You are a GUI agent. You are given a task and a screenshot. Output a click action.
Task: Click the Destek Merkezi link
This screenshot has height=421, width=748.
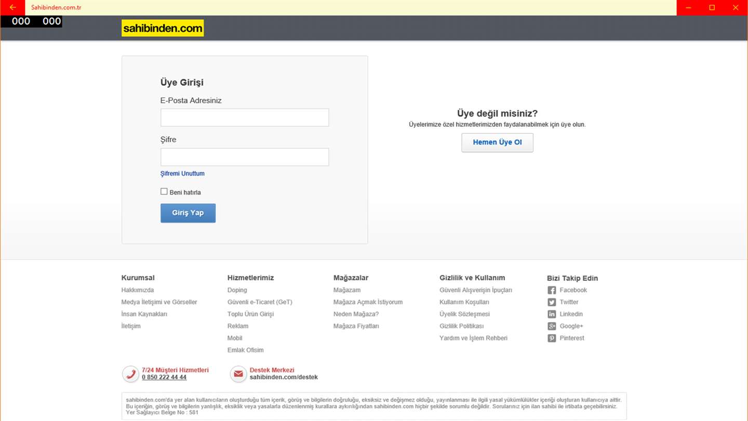point(272,370)
